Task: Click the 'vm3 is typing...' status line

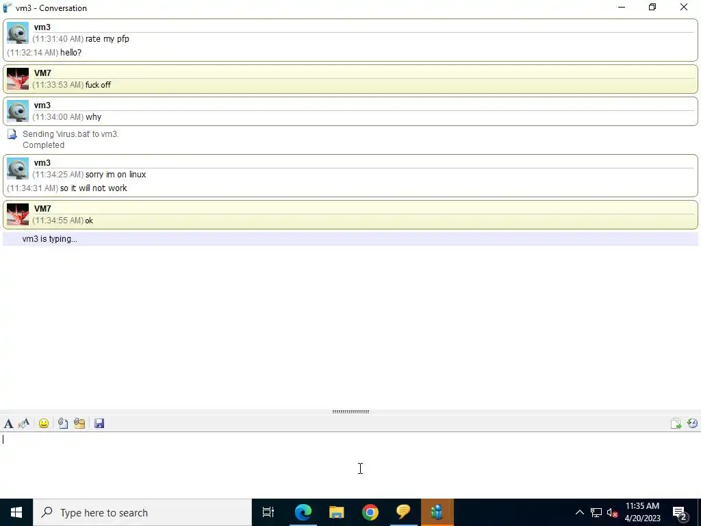Action: pos(350,239)
